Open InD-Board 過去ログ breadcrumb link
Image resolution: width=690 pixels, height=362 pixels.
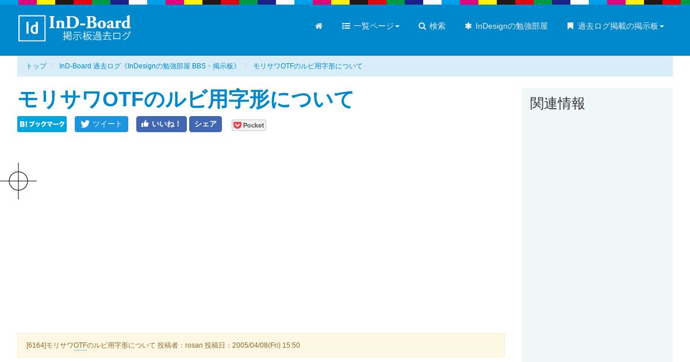[x=149, y=66]
